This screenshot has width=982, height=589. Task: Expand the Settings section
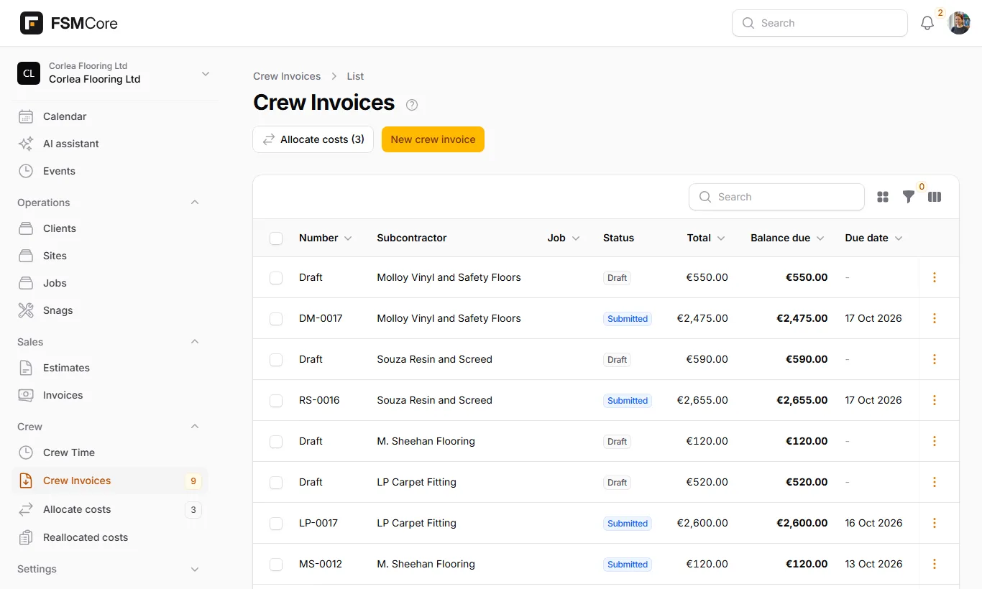[195, 569]
